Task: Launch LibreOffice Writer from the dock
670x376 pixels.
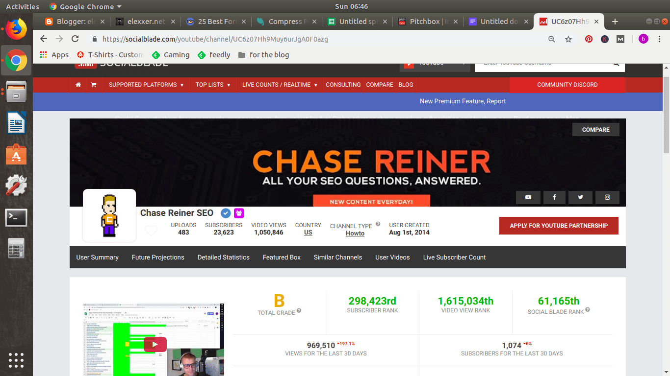Action: click(16, 123)
